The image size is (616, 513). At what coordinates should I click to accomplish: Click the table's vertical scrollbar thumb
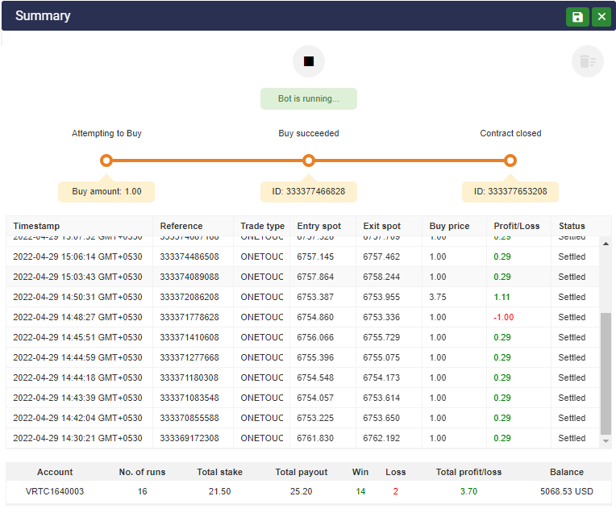click(x=606, y=373)
